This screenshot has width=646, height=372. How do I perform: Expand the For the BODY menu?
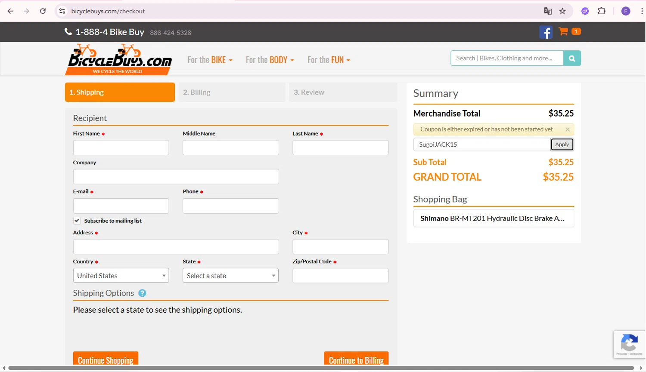click(x=270, y=60)
